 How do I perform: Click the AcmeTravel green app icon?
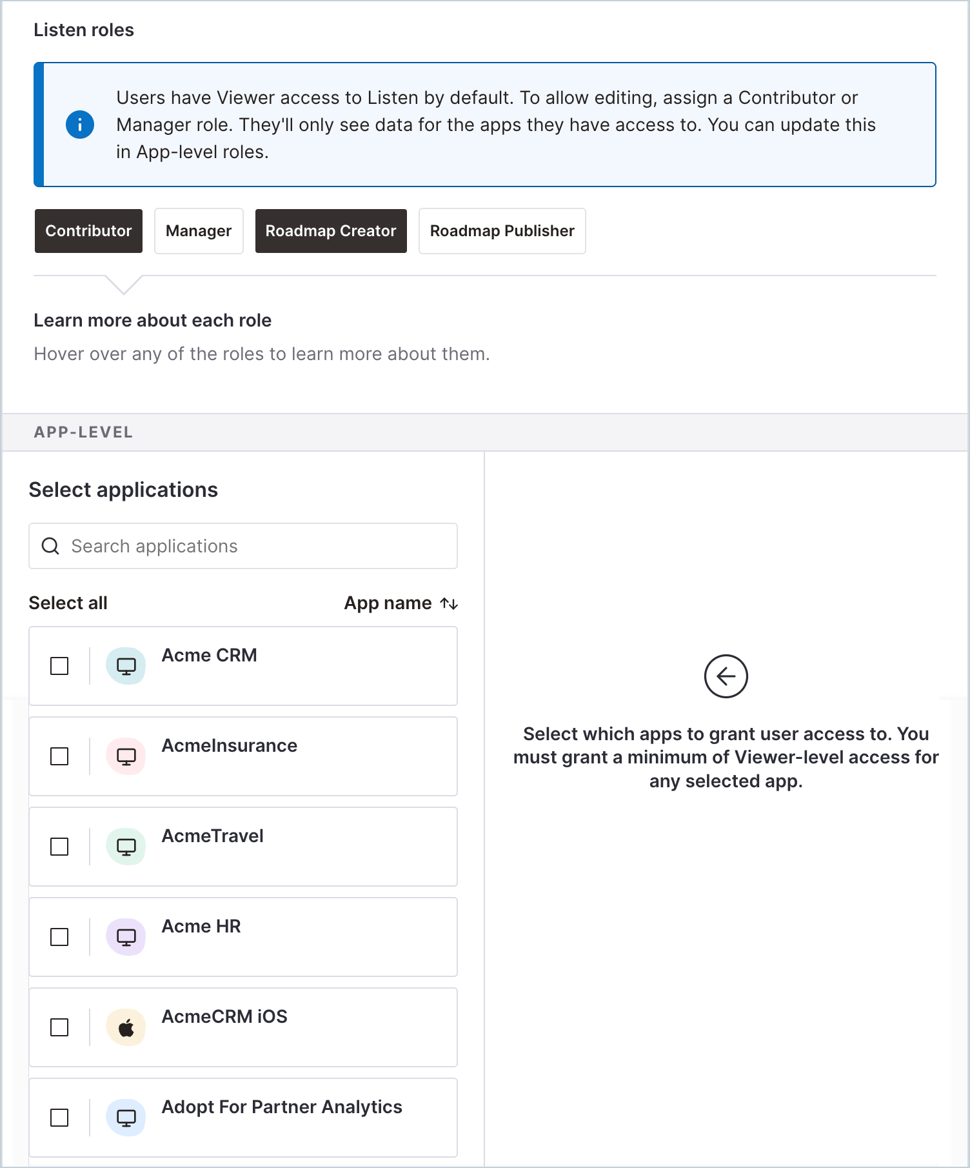(x=126, y=847)
